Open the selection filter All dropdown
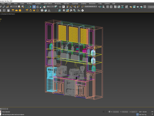The height and width of the screenshot is (116, 154). (13, 7)
